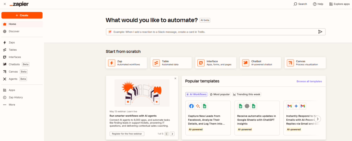This screenshot has width=352, height=141.
Task: Select the Trending this week tab
Action: [246, 94]
